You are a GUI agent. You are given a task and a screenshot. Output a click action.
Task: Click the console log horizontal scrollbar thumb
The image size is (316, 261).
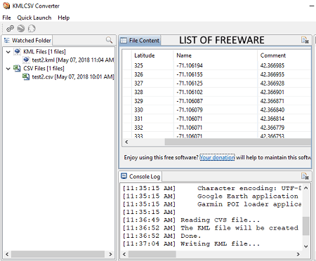(152, 254)
